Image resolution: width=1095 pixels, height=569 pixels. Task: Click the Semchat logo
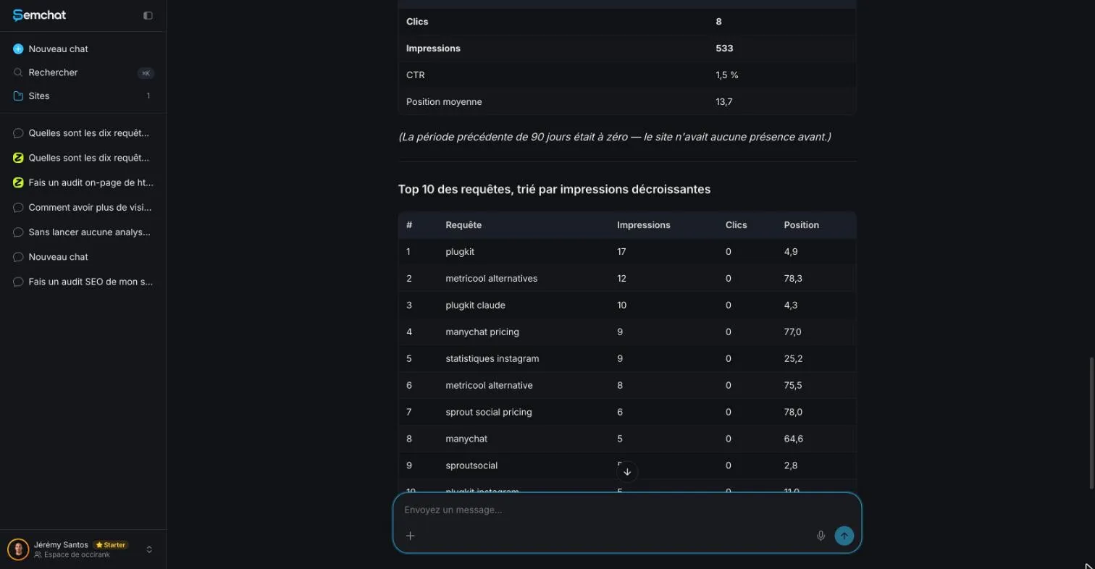click(x=39, y=15)
